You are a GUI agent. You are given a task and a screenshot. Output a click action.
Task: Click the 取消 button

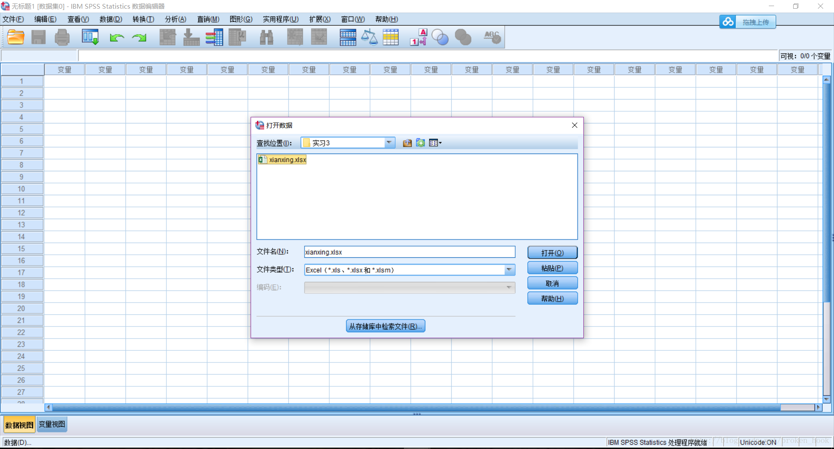click(553, 283)
